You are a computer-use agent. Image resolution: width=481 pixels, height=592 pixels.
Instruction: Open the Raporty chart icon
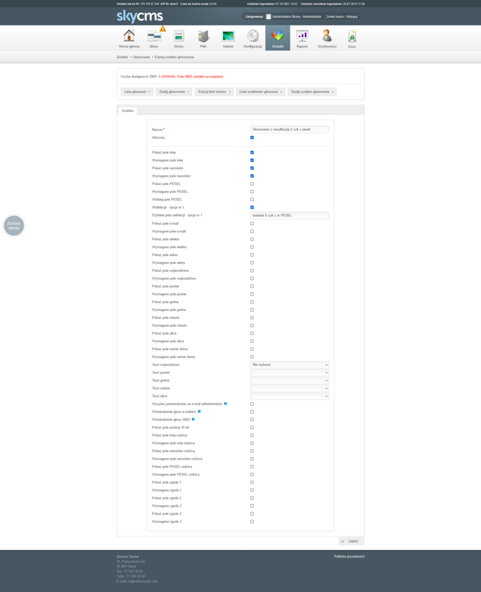(302, 36)
